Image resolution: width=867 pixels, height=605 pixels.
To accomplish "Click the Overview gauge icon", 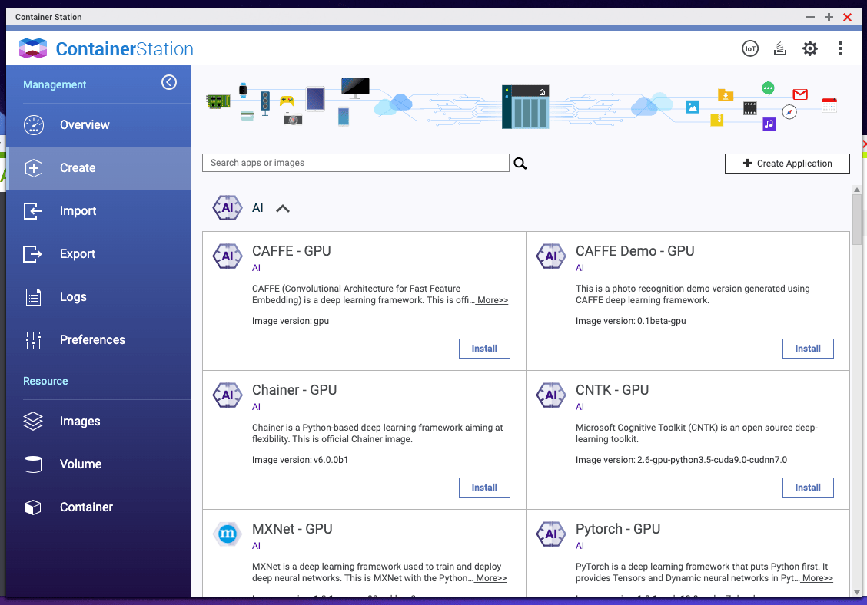I will point(33,125).
